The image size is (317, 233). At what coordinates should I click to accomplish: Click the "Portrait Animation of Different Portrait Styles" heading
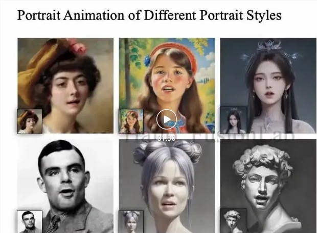coord(149,15)
